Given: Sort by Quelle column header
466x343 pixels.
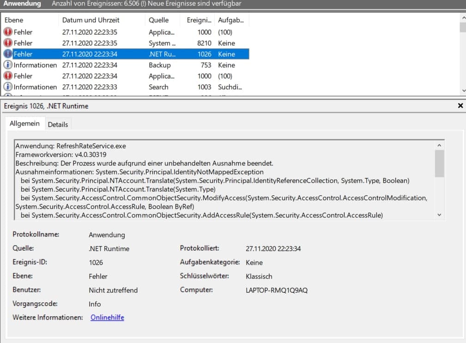Looking at the screenshot, I should 163,20.
